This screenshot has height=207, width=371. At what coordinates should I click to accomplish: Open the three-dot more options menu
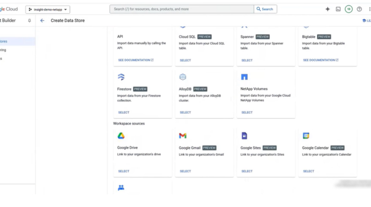(368, 9)
